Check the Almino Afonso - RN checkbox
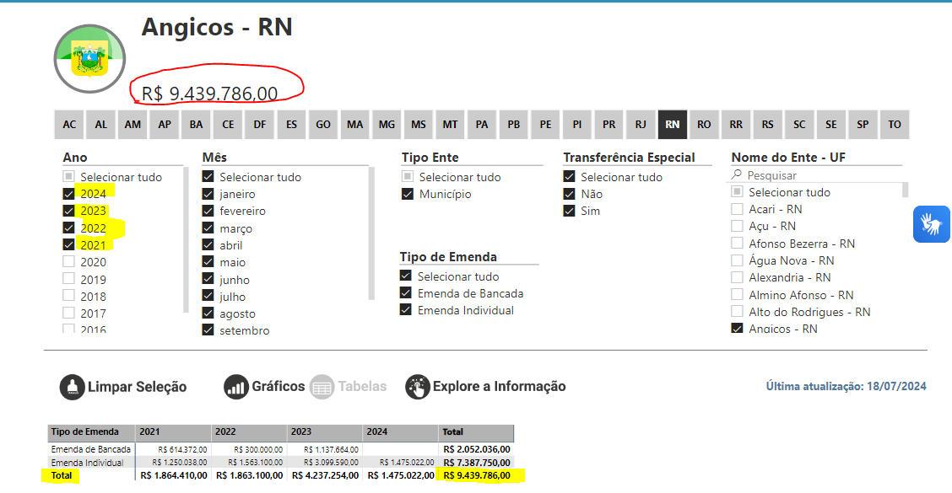952x493 pixels. (x=737, y=295)
